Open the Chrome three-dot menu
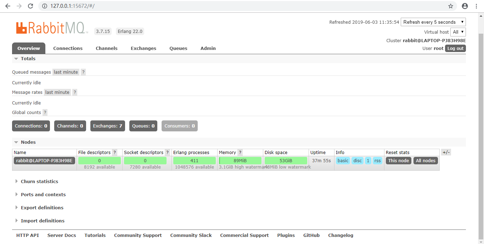Screen dimensions: 484x244 [477, 6]
